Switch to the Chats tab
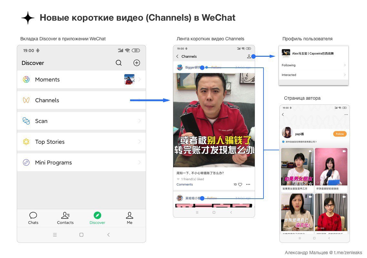Image resolution: width=367 pixels, height=258 pixels. tap(33, 218)
